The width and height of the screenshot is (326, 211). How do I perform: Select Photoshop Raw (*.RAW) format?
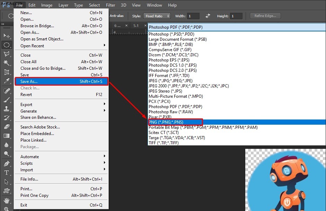click(x=237, y=112)
